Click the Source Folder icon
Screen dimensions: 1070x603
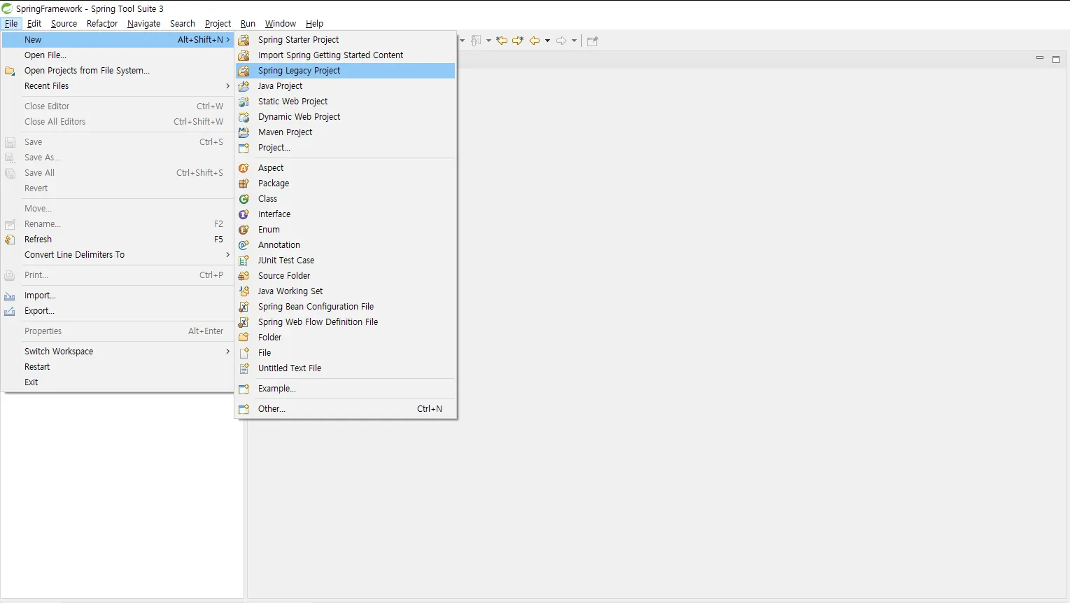244,276
